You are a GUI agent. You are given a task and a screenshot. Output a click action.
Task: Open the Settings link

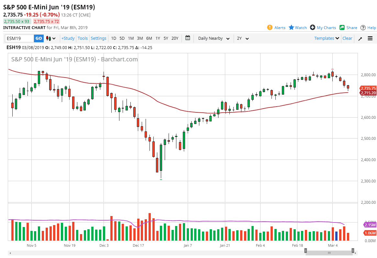(x=98, y=38)
